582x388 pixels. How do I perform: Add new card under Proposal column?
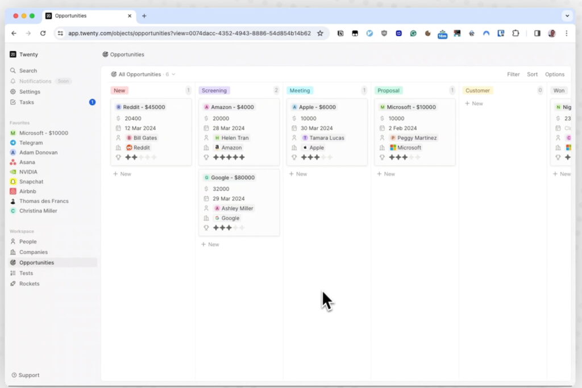[386, 174]
